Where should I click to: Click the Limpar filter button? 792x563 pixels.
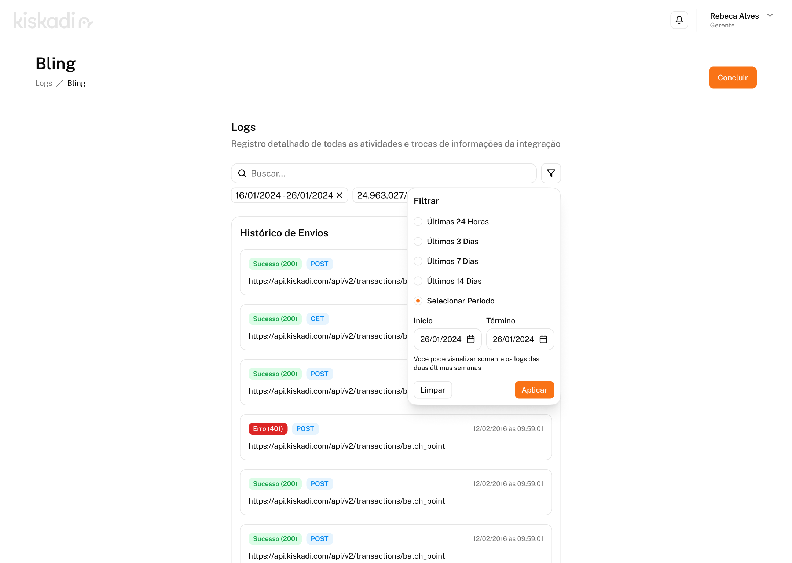(433, 390)
